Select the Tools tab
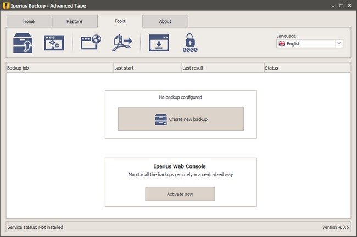This screenshot has height=237, width=357. [120, 21]
